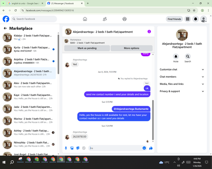The width and height of the screenshot is (212, 169).
Task: Expand Media, files and links section
Action: (182, 84)
